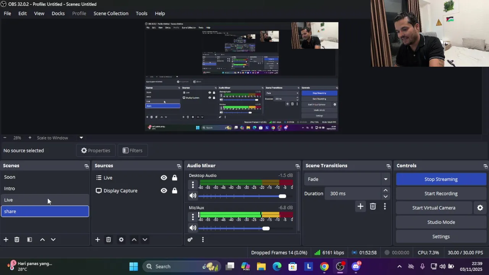489x275 pixels.
Task: Mute Mic/Aux speaker icon
Action: click(193, 228)
